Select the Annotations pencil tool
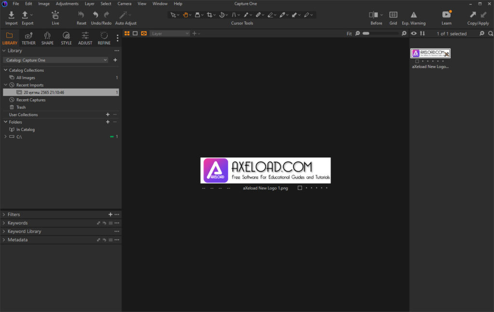Viewport: 494px width, 312px height. tap(306, 15)
